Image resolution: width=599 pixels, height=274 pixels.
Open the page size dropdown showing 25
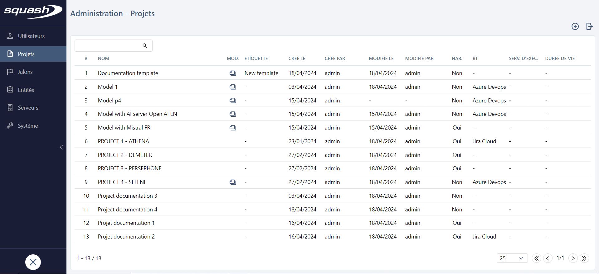(x=512, y=258)
